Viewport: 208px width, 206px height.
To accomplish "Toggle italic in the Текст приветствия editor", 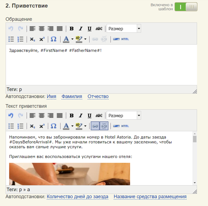I will point(81,115).
